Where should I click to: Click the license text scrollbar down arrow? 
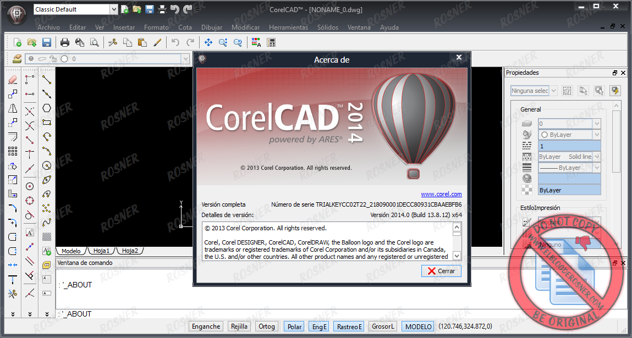tap(457, 256)
